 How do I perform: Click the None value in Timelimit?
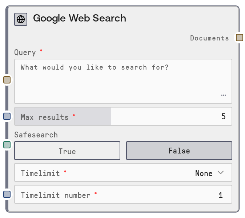point(204,174)
